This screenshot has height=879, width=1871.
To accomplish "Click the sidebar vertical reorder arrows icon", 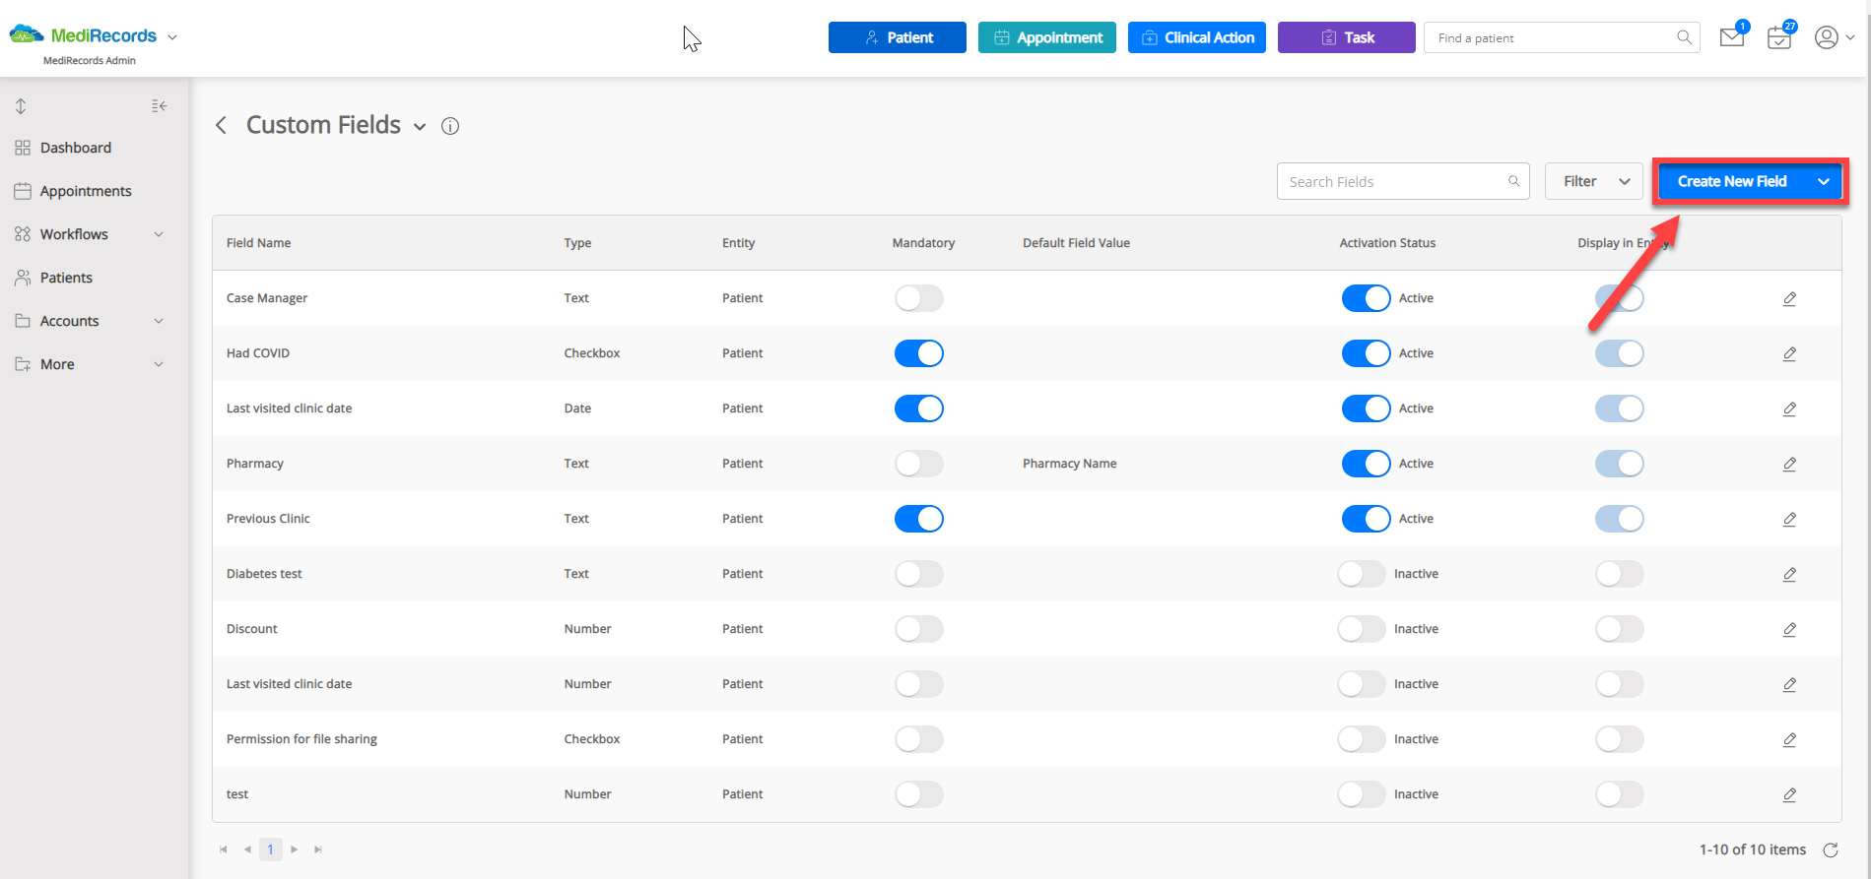I will tap(21, 105).
